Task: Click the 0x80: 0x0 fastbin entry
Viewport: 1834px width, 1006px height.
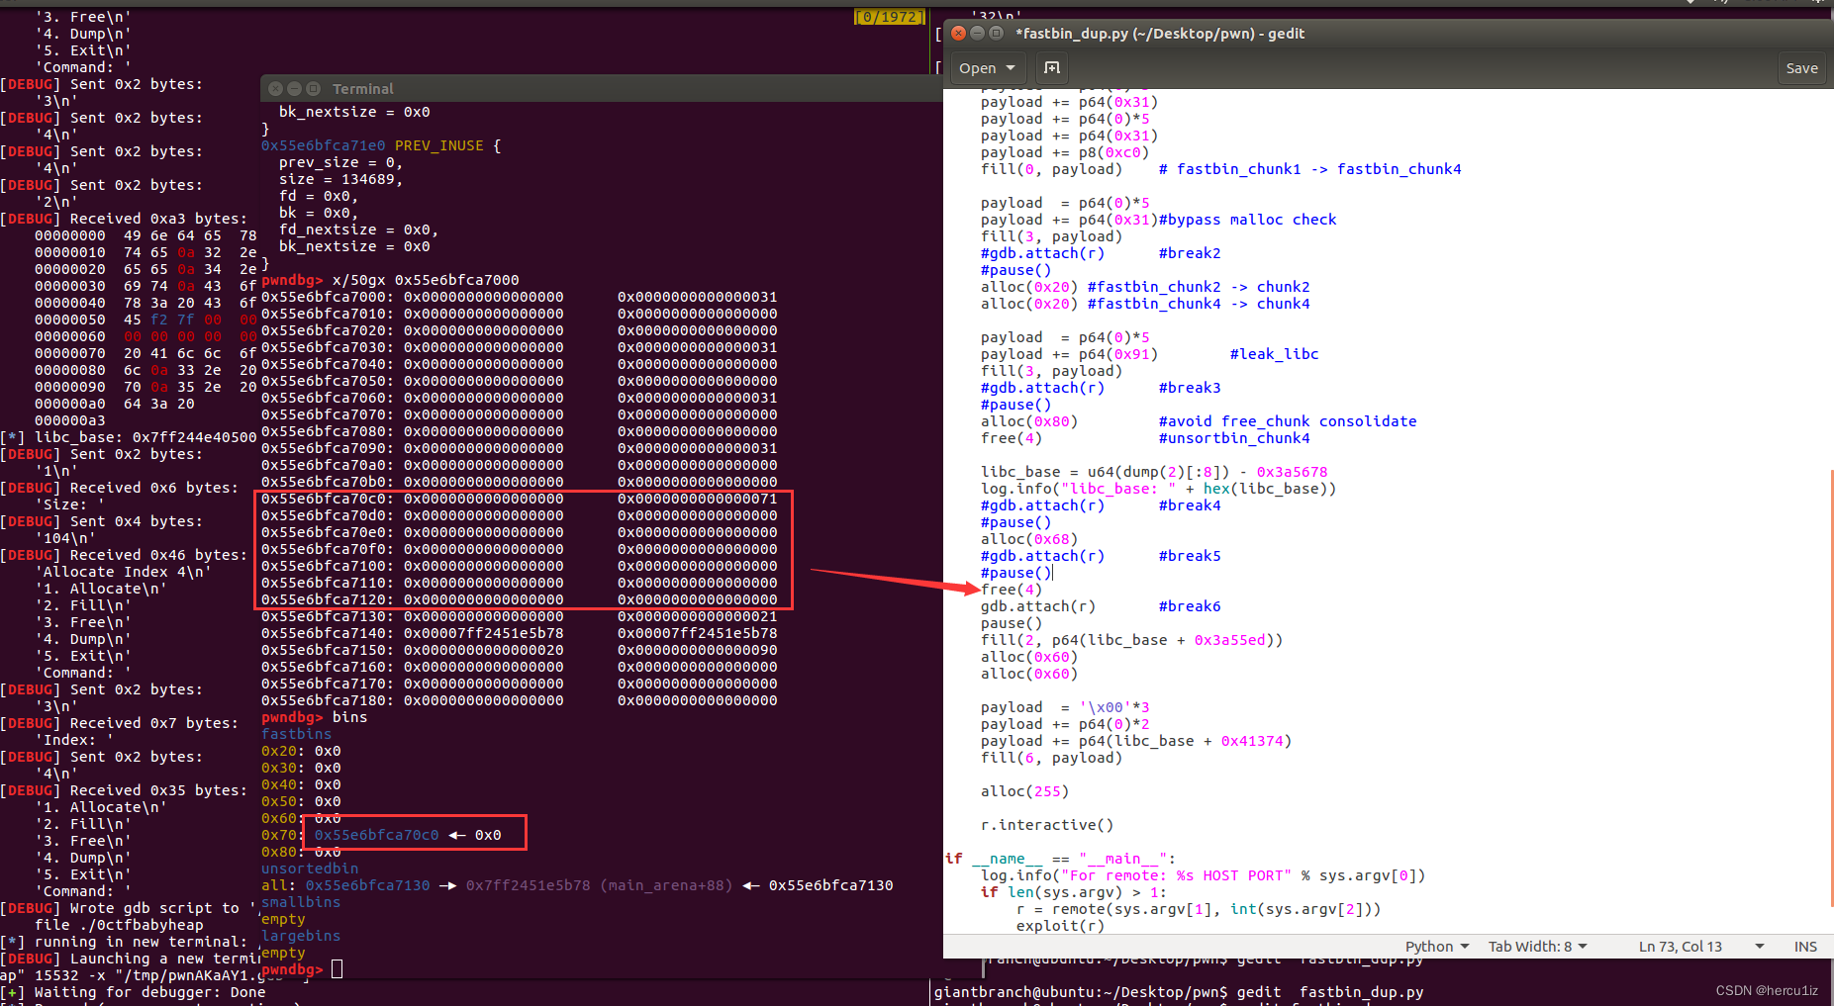Action: pyautogui.click(x=301, y=852)
